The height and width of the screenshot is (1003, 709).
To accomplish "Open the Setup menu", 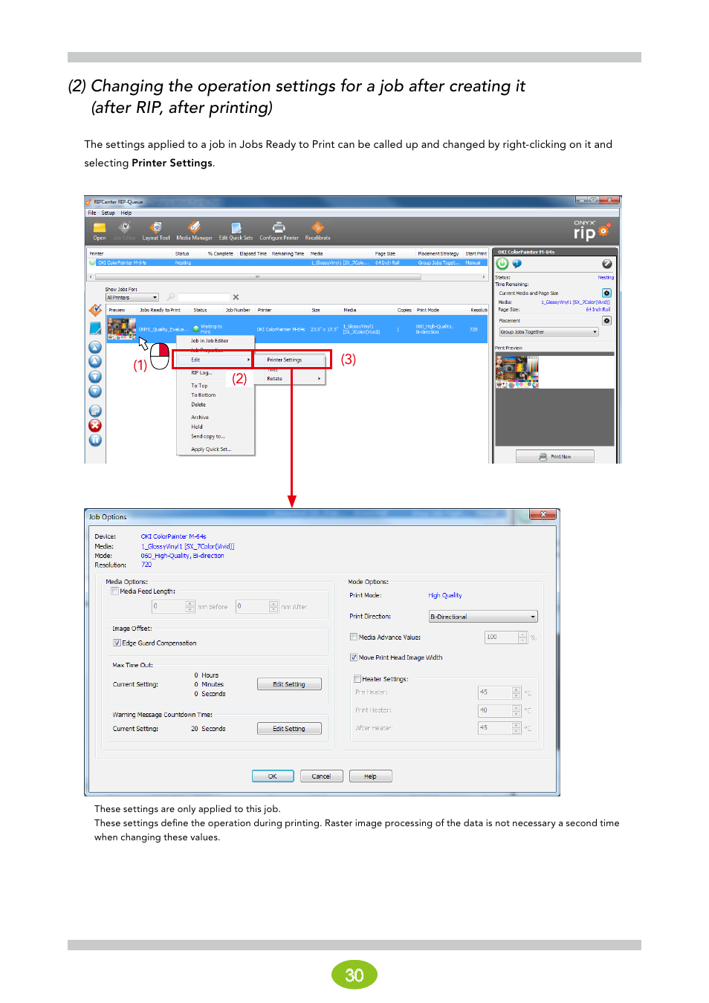I will 109,212.
